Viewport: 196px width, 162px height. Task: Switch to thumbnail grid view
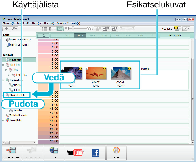point(44,29)
